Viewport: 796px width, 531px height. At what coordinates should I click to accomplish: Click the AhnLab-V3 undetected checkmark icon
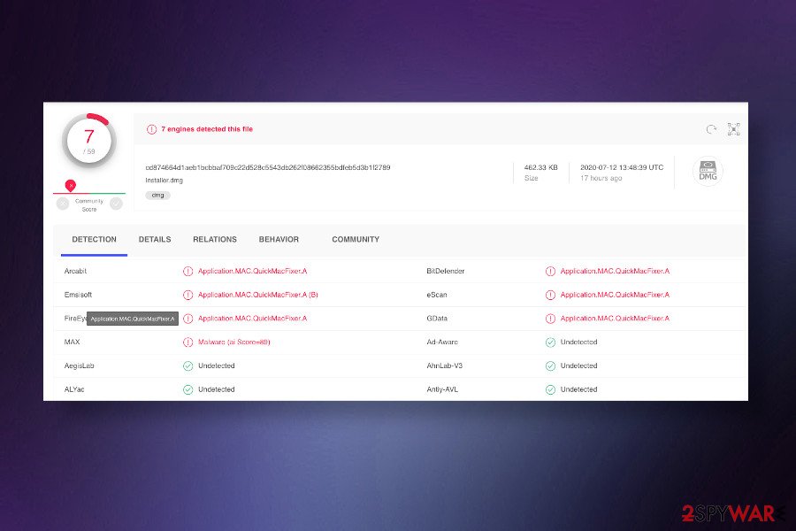pyautogui.click(x=550, y=366)
